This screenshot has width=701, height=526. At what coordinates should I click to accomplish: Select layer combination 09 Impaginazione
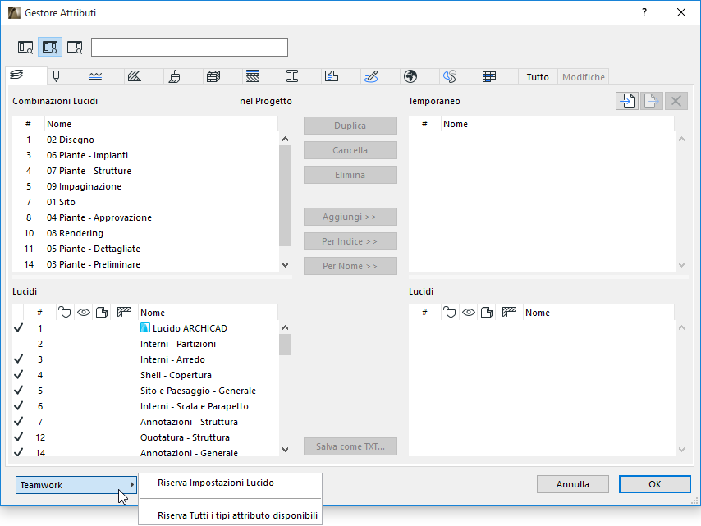(145, 186)
